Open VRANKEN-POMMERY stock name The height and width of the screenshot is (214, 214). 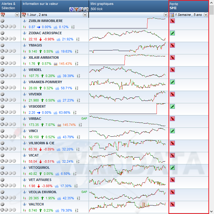coord(45,82)
